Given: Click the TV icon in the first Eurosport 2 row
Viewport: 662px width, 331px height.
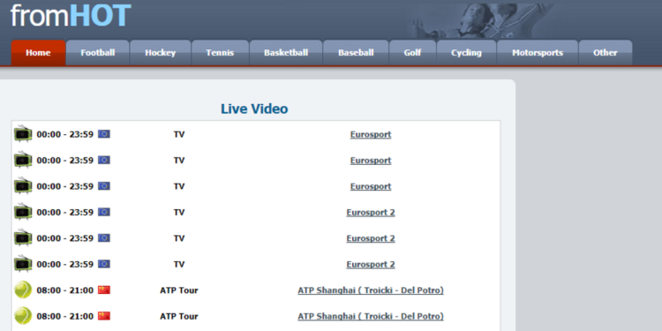Looking at the screenshot, I should pyautogui.click(x=23, y=212).
